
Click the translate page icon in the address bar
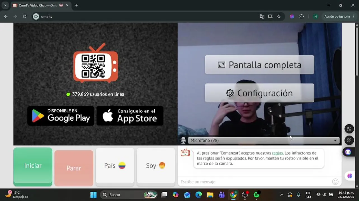tap(262, 16)
